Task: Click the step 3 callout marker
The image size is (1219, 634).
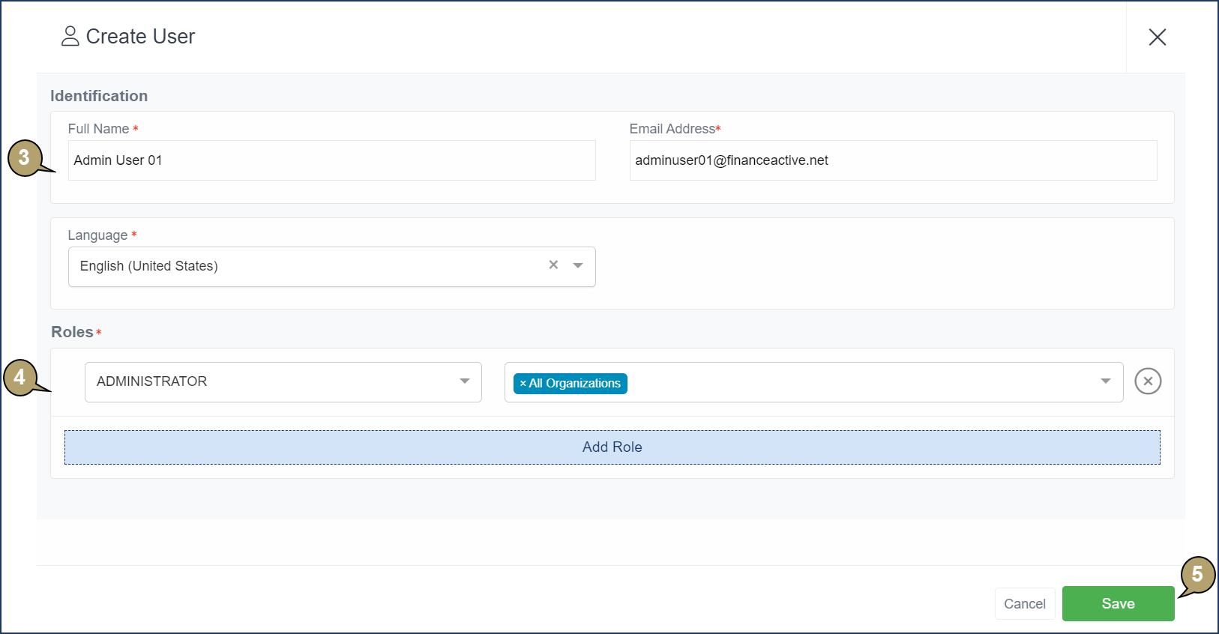Action: click(x=24, y=157)
